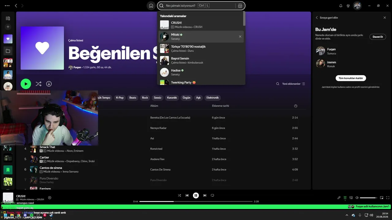Open the playlist folder in the sidebar
392x220 pixels.
pyautogui.click(x=8, y=51)
